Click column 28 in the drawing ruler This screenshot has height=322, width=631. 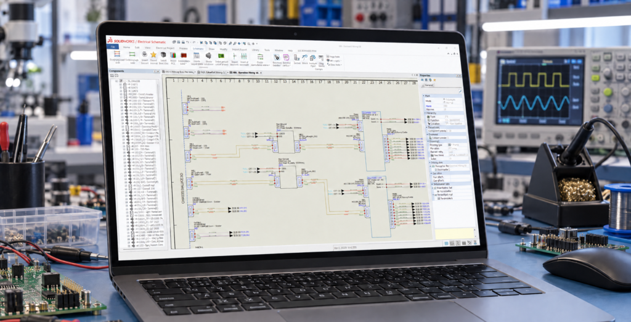[x=413, y=83]
